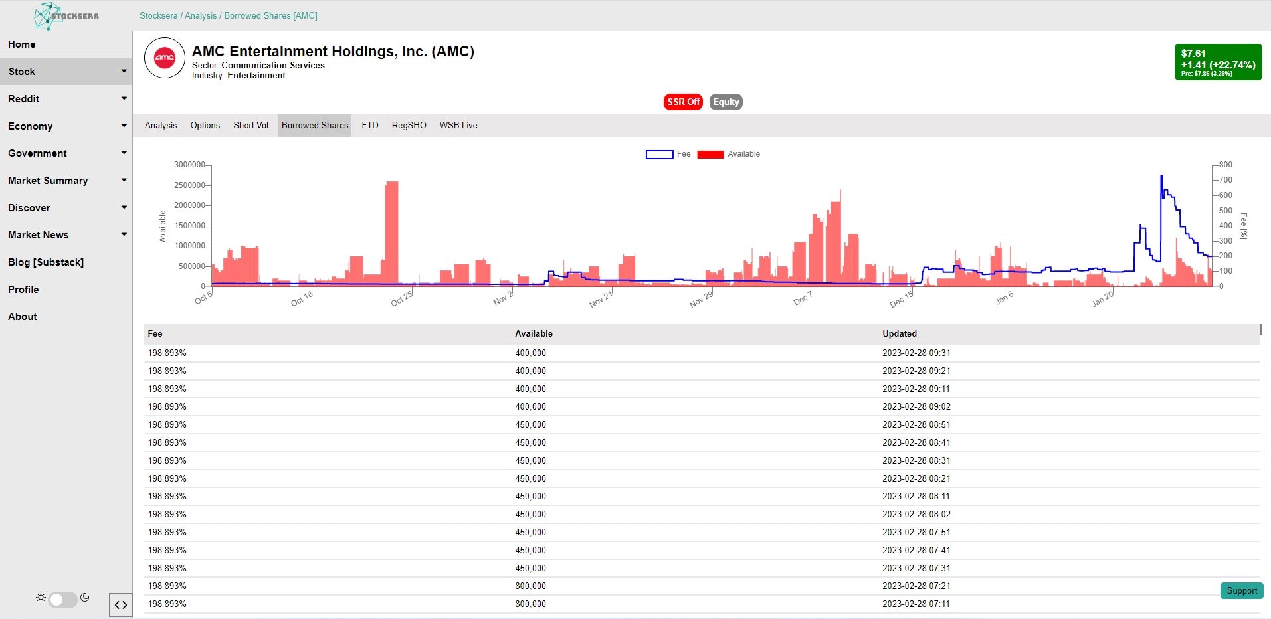
Task: Click the Stocksera breadcrumb link
Action: click(x=158, y=15)
